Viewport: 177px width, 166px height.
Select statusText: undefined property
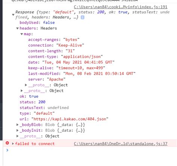(44, 108)
